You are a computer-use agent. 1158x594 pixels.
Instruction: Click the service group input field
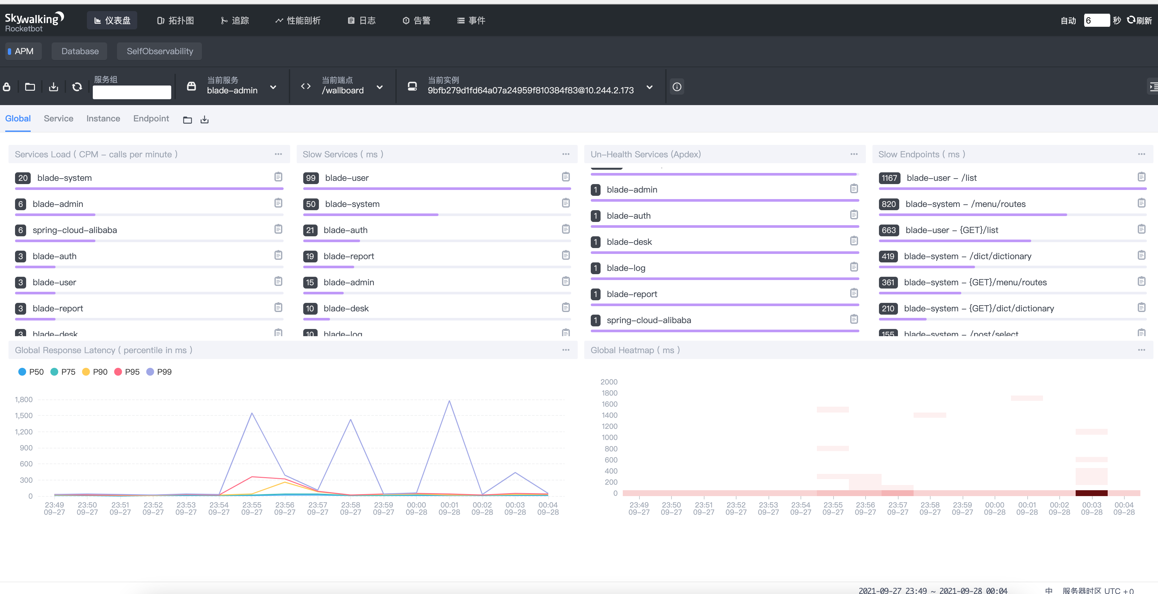coord(132,92)
